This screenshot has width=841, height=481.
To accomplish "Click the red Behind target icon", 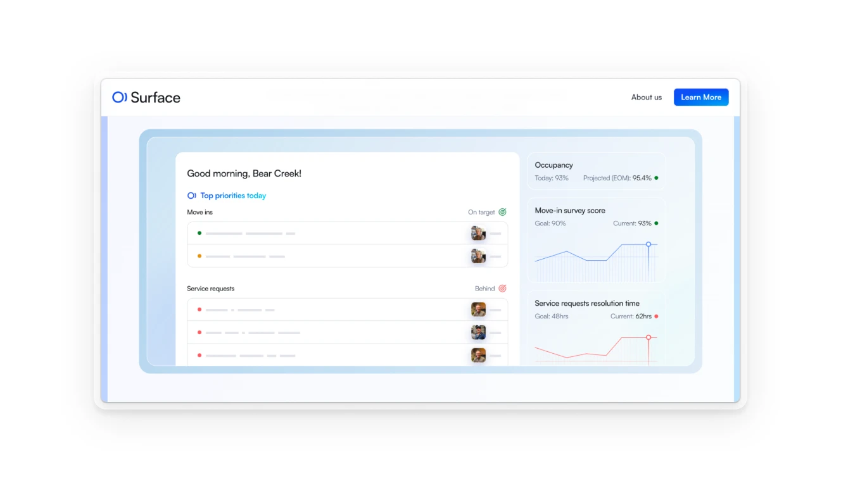I will click(502, 288).
